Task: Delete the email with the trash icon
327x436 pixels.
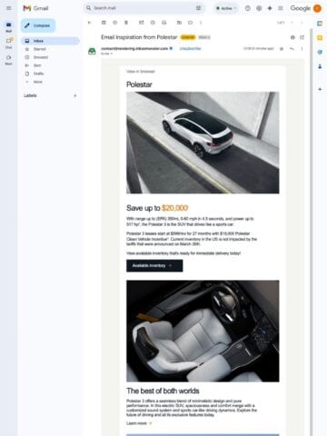Action: click(126, 23)
